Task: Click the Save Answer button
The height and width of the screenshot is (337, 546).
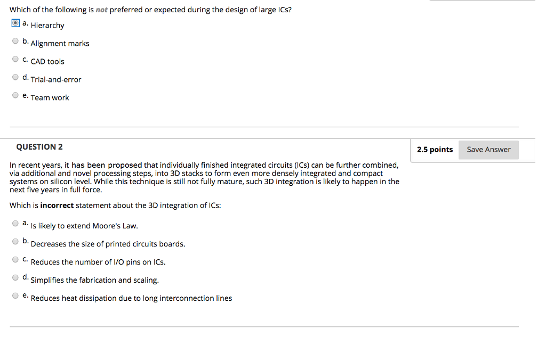Action: (488, 150)
